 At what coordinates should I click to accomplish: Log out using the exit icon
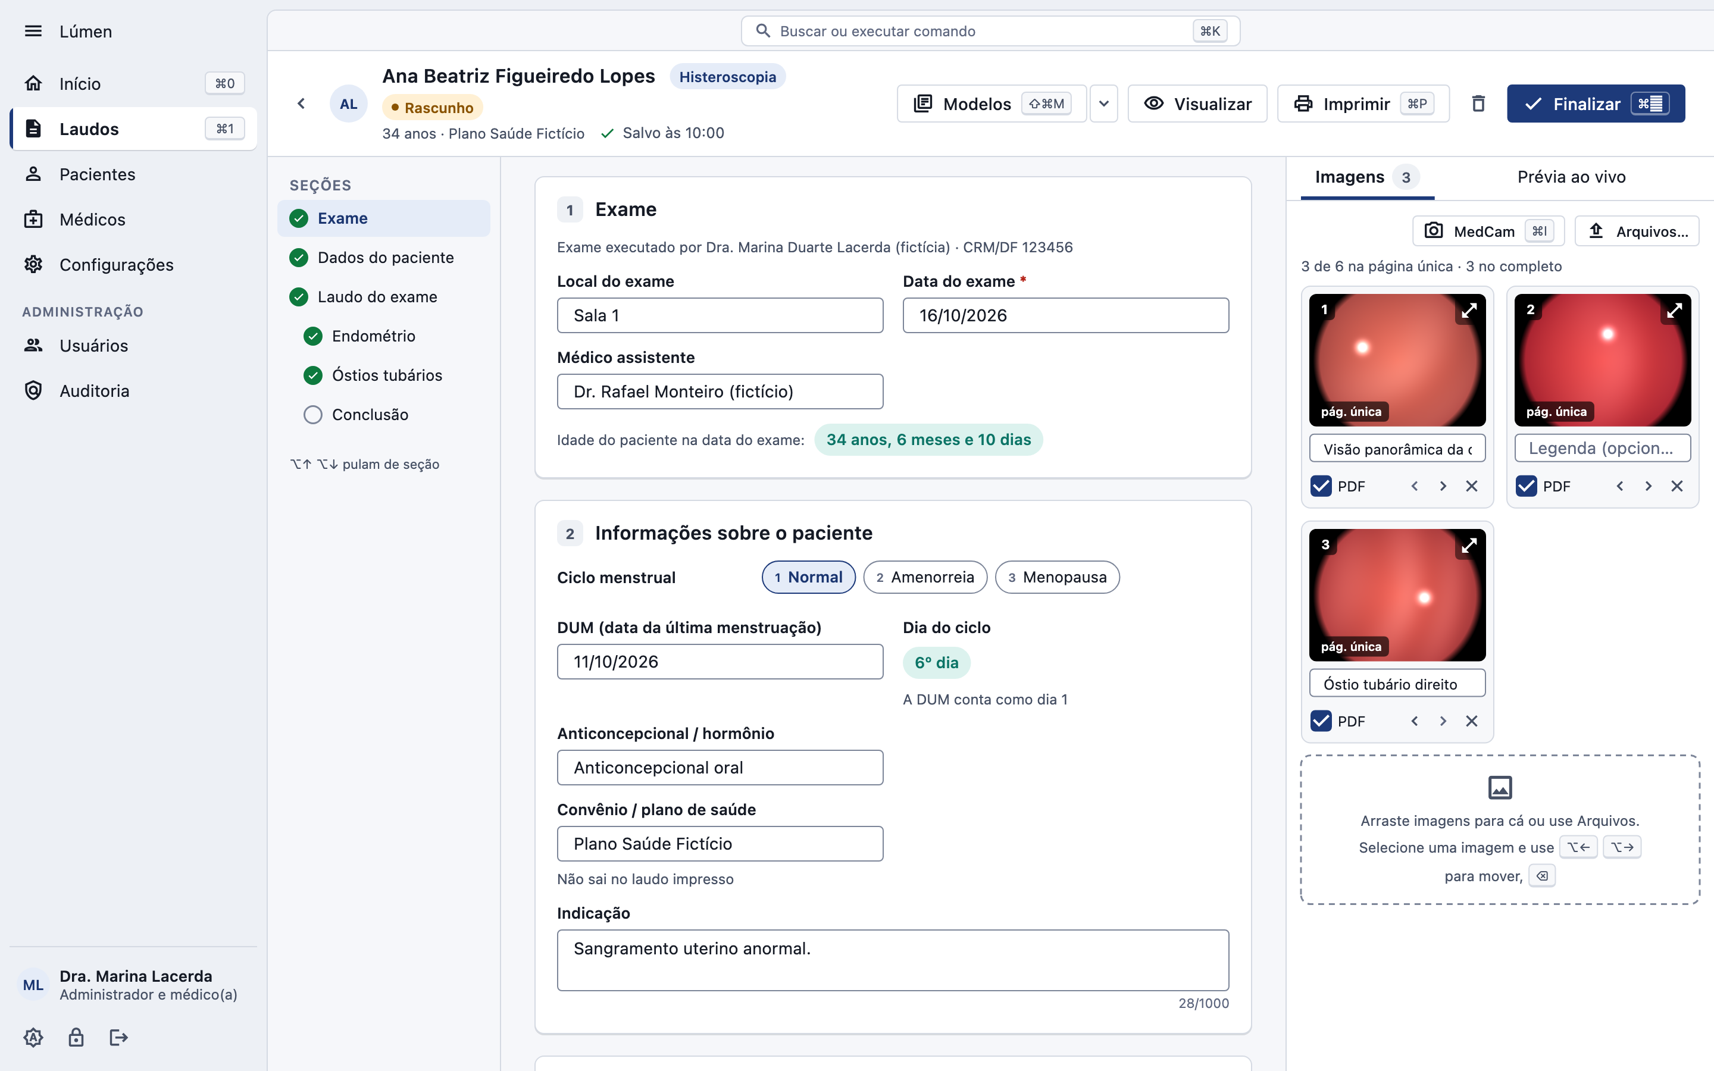[118, 1038]
